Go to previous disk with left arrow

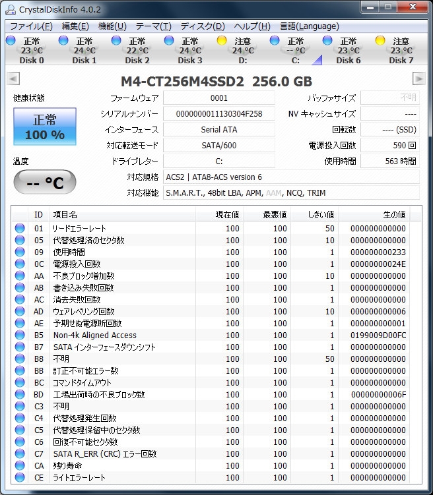click(x=13, y=78)
